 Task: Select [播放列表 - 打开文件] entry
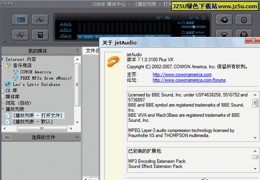click(38, 115)
